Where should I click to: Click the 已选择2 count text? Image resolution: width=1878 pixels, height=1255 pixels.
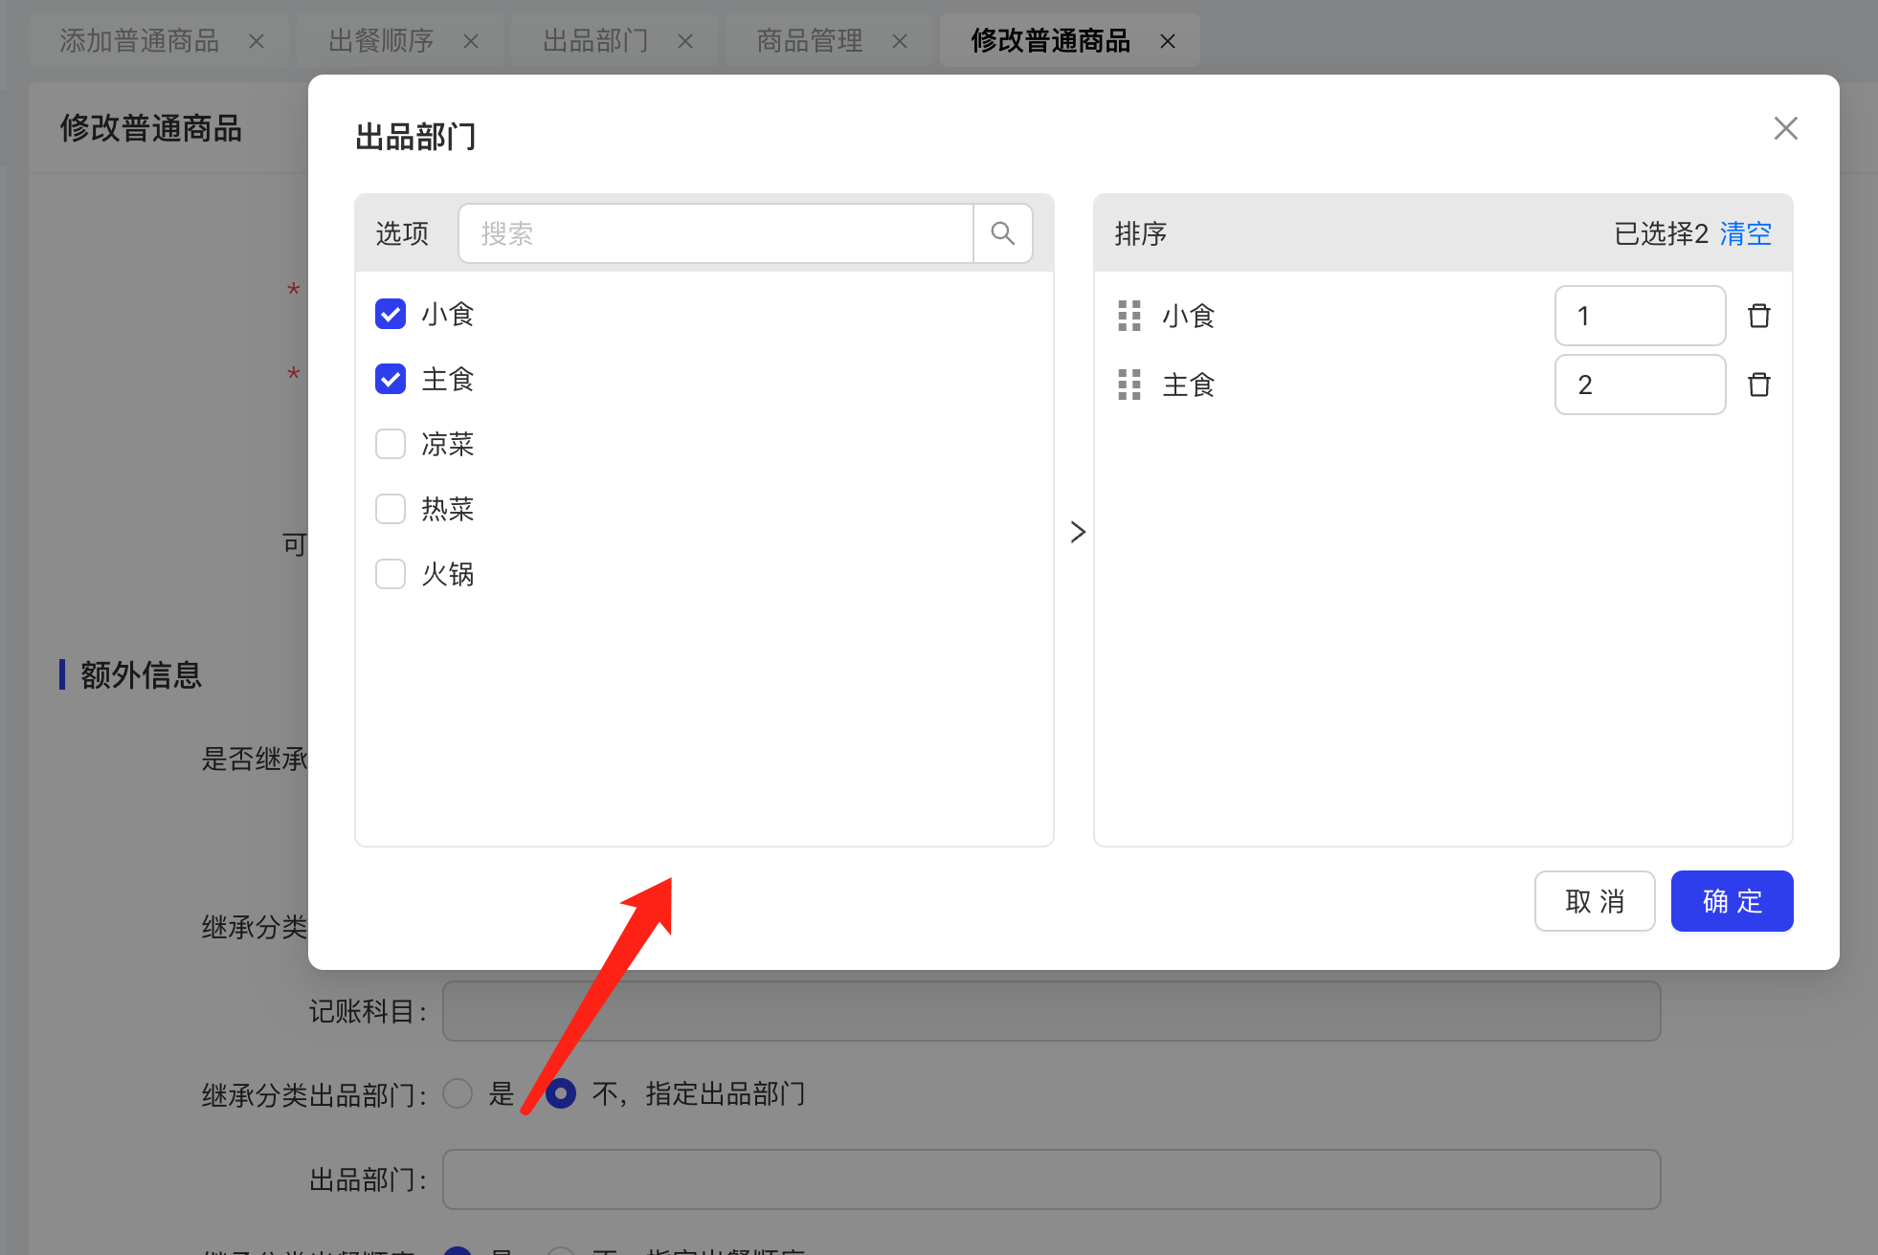point(1661,233)
